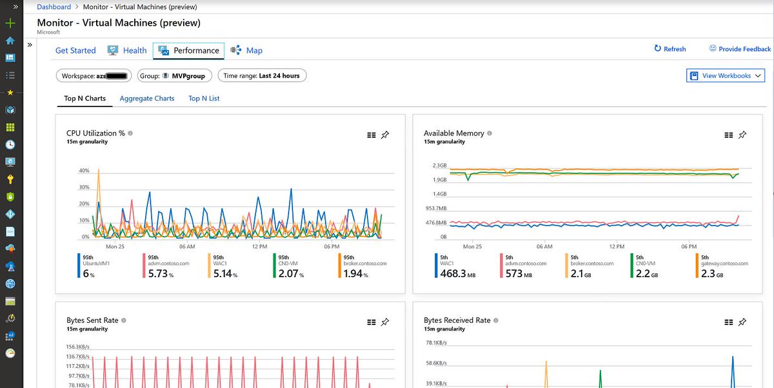Open All services list icon
The width and height of the screenshot is (774, 388).
pyautogui.click(x=10, y=75)
